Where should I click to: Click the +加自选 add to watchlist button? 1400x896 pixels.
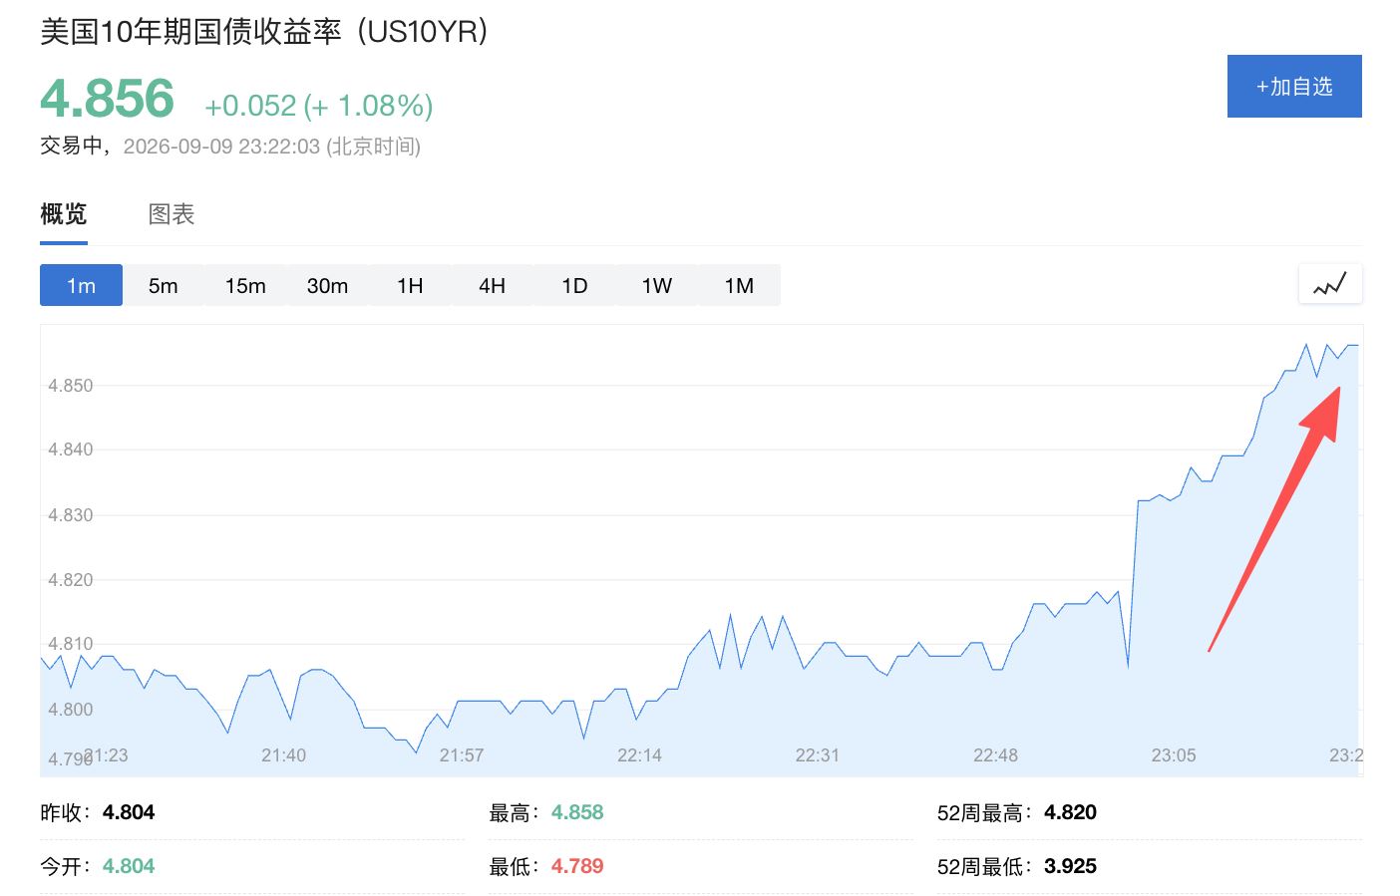tap(1294, 87)
